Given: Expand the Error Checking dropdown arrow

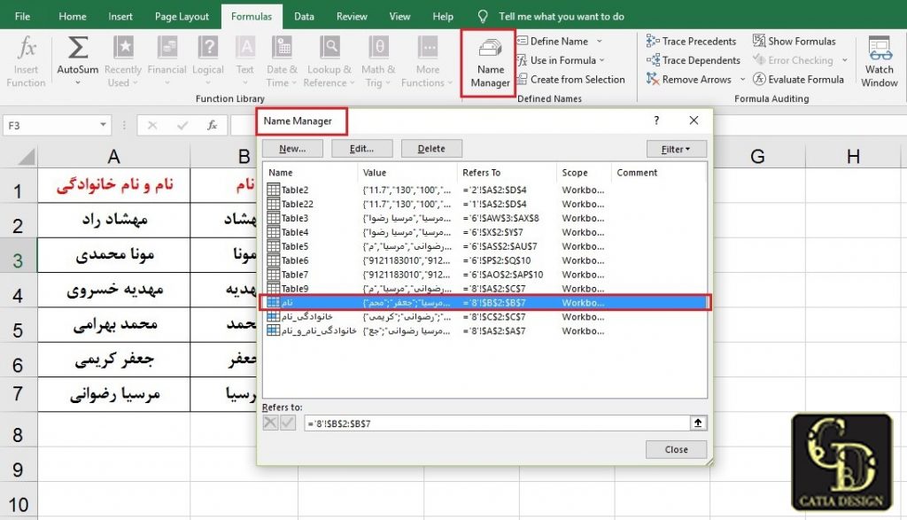Looking at the screenshot, I should 844,60.
